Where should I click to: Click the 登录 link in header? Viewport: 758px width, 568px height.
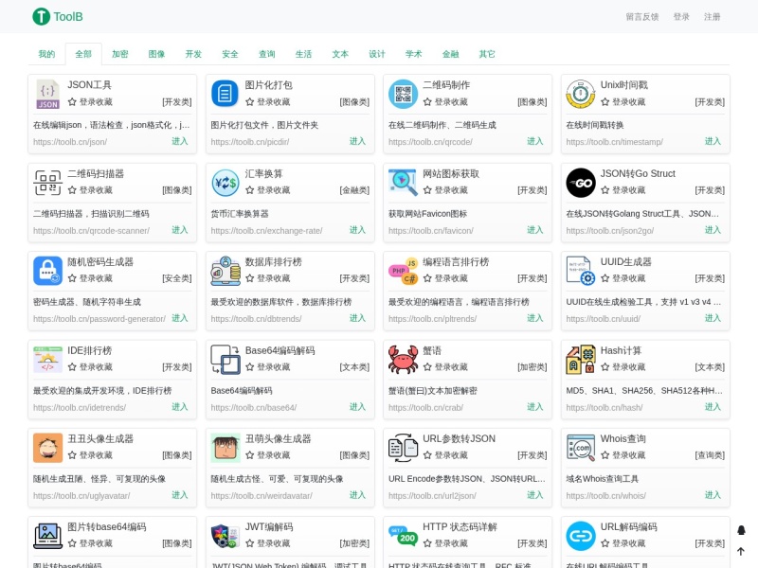coord(681,17)
